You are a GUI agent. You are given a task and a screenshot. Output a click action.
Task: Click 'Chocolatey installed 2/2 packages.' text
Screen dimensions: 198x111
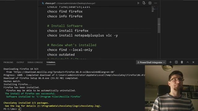click(26, 103)
